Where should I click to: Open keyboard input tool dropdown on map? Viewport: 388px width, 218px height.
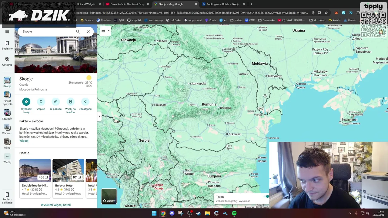point(109,31)
